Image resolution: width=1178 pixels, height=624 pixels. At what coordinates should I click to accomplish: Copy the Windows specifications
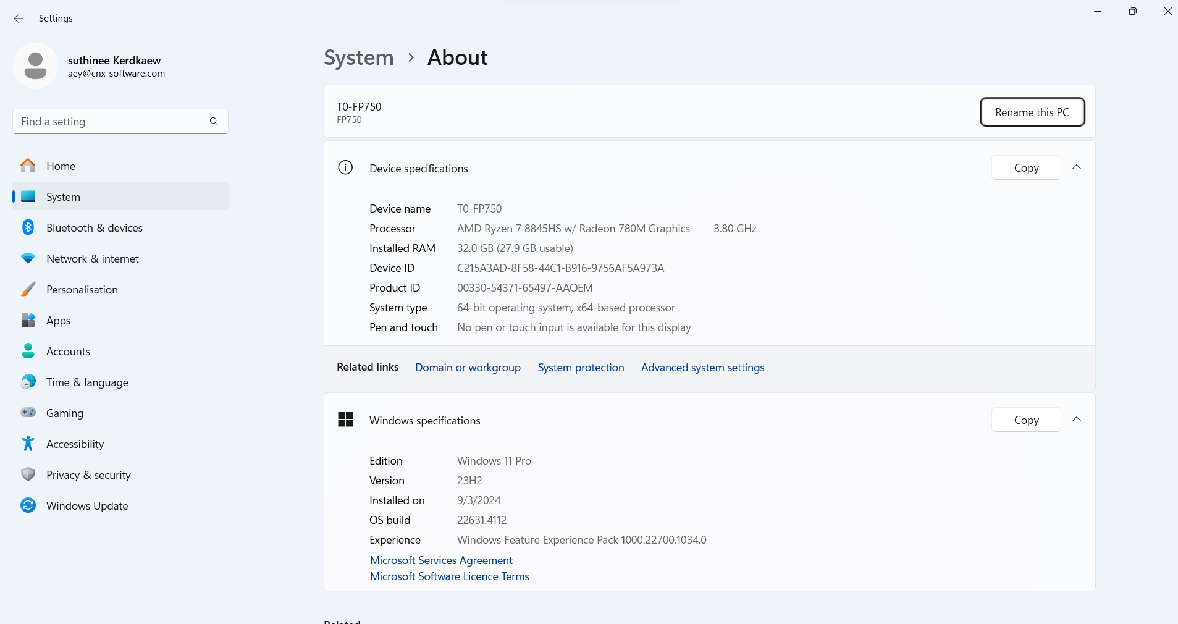1026,420
